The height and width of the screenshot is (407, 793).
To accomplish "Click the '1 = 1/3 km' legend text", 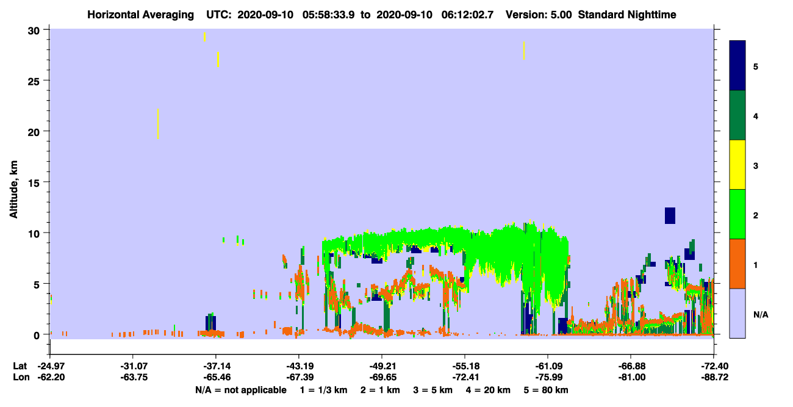I will tap(323, 389).
